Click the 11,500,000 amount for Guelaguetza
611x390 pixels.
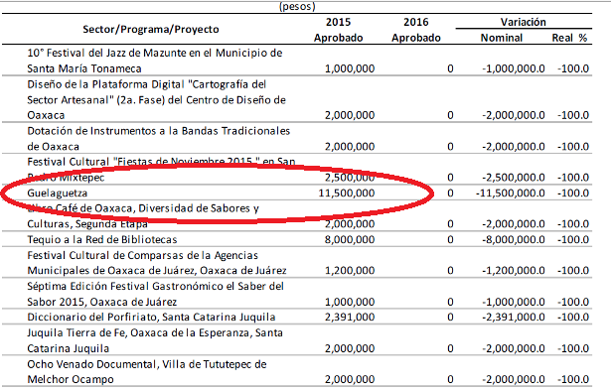[x=347, y=194]
